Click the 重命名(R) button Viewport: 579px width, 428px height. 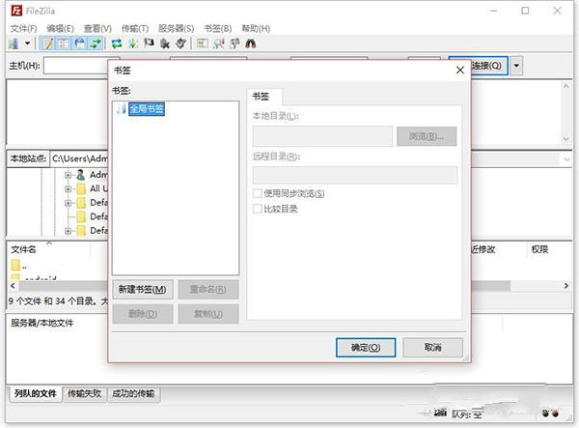(x=208, y=290)
